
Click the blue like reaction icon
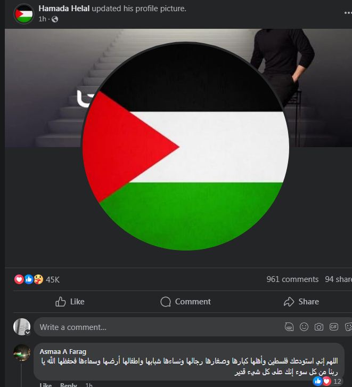(29, 279)
